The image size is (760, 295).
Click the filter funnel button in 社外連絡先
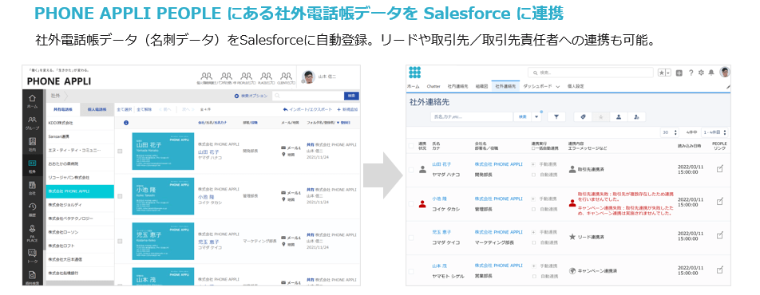click(556, 116)
